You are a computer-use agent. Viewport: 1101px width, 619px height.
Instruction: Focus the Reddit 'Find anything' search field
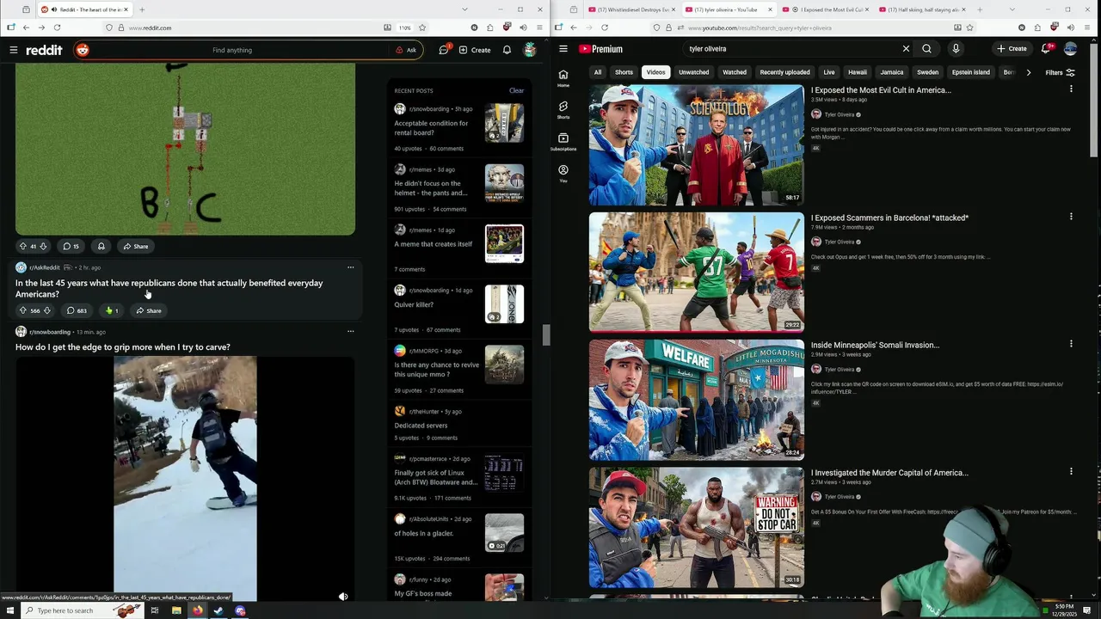coord(232,50)
